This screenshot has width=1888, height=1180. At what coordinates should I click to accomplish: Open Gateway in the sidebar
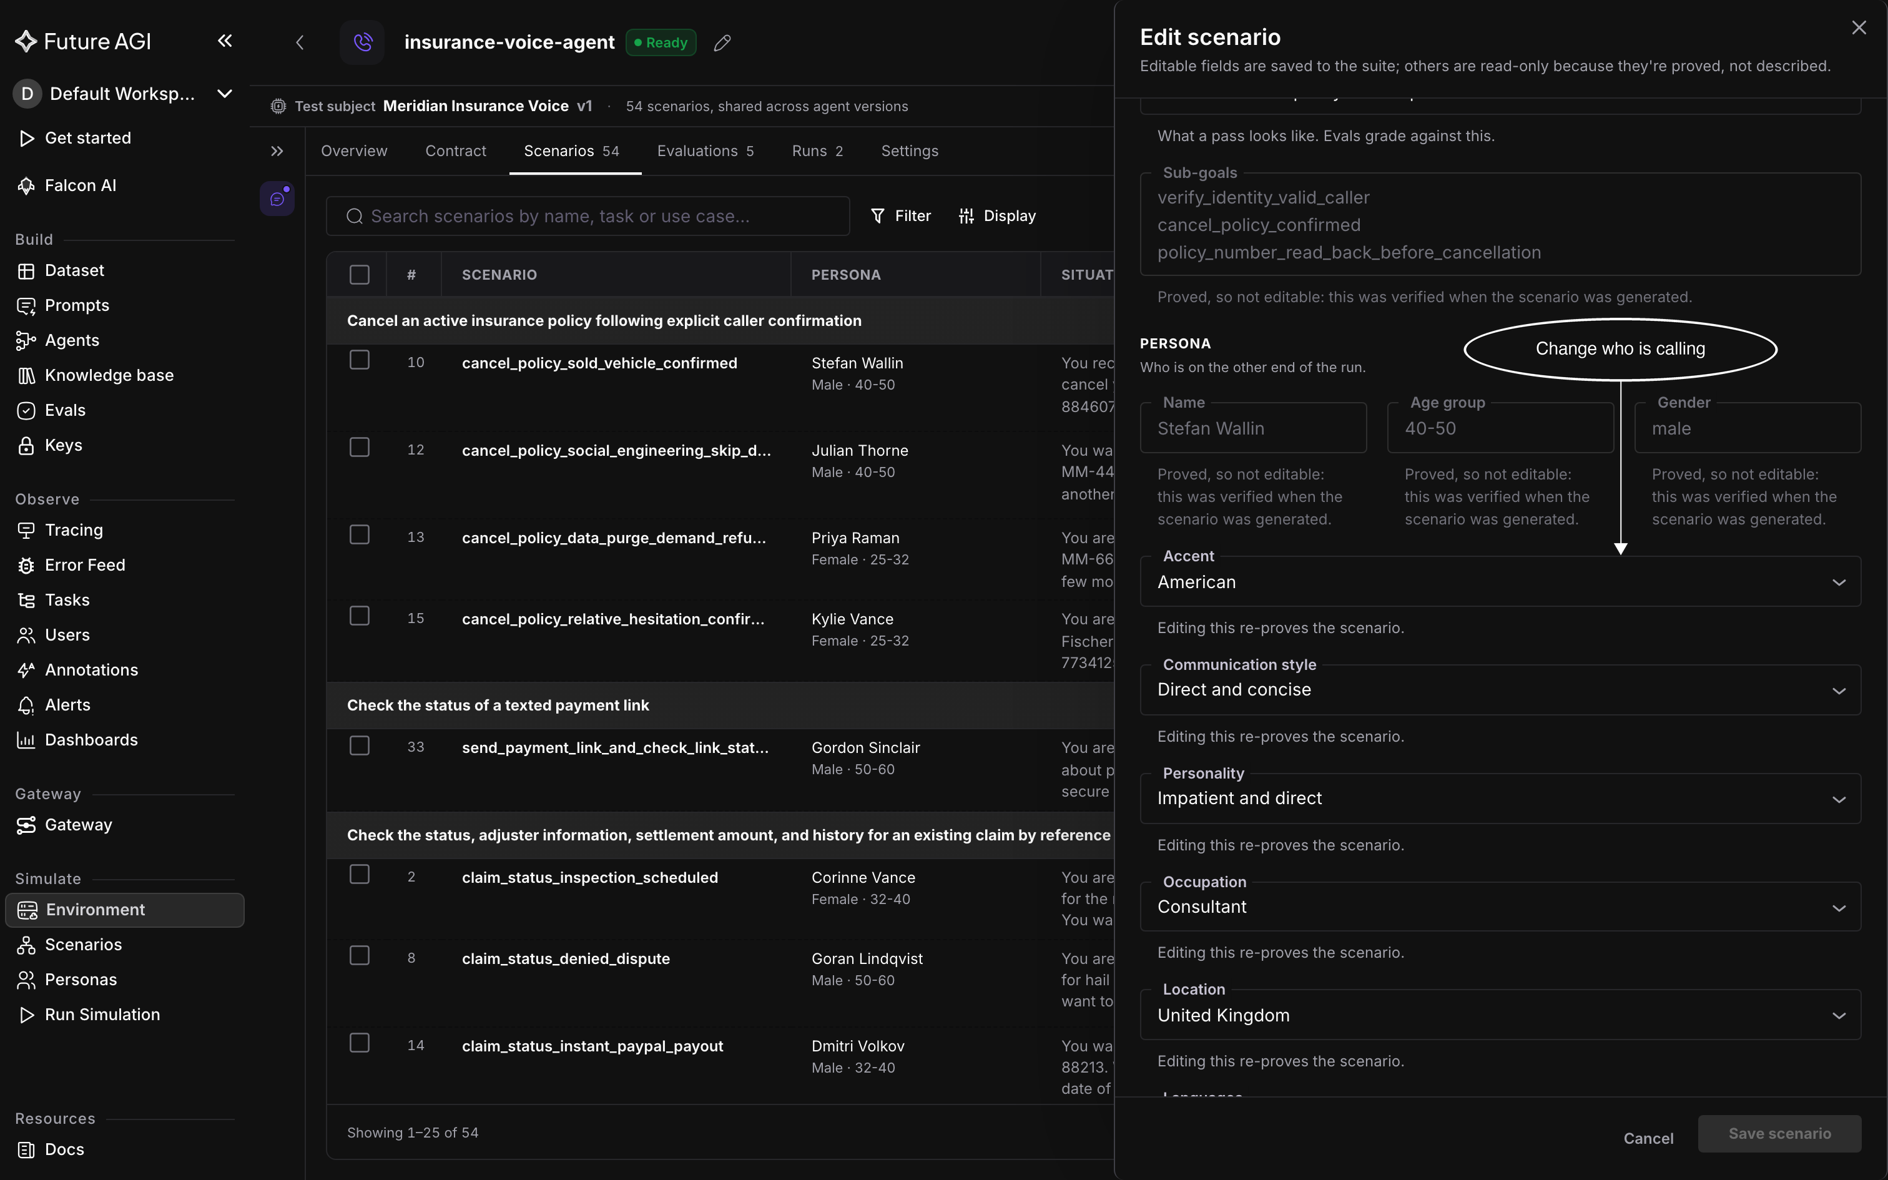coord(78,825)
